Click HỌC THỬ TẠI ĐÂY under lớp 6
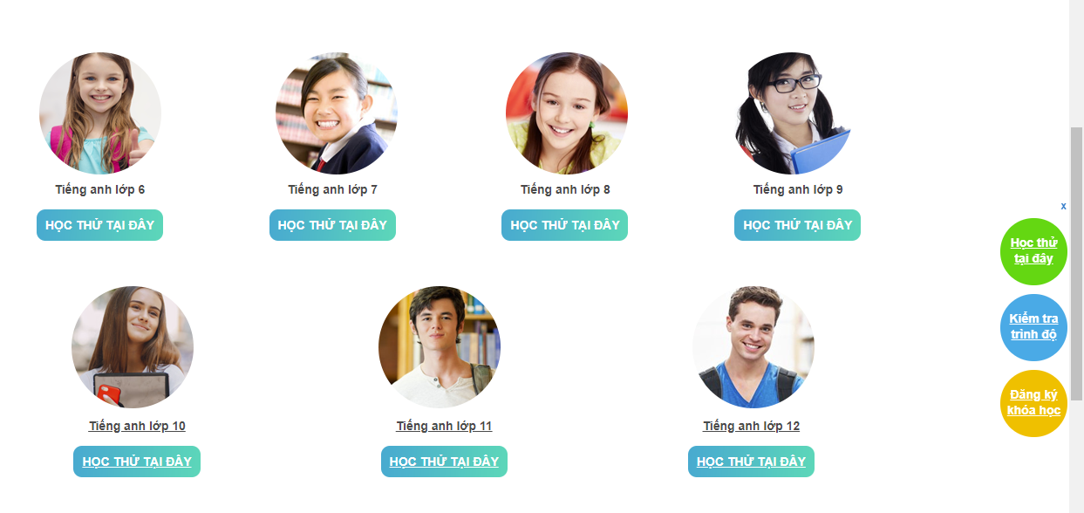 coord(99,225)
